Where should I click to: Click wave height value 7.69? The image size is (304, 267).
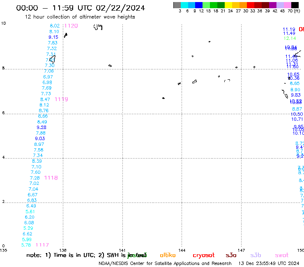[46, 88]
